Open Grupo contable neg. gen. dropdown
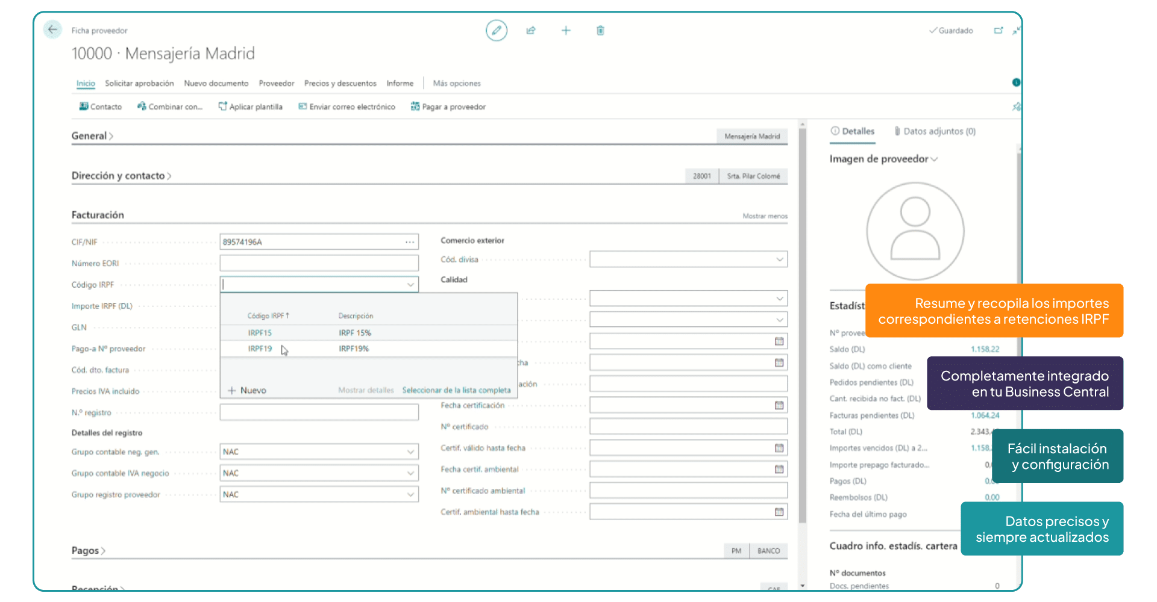 (410, 451)
